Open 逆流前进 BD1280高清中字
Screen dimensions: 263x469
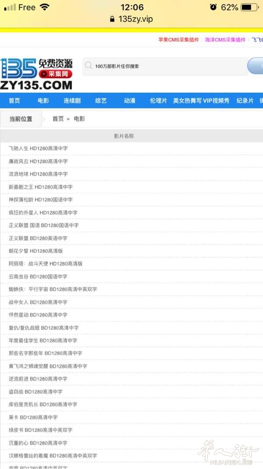click(38, 379)
